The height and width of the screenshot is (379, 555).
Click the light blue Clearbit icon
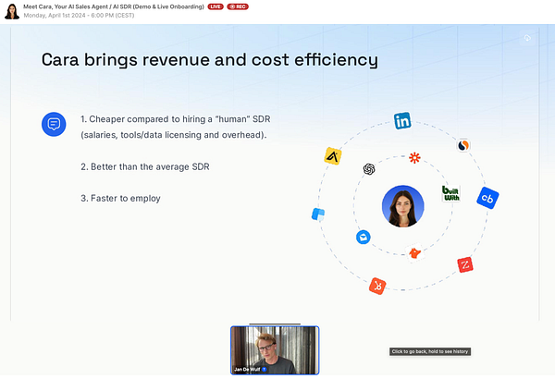318,214
